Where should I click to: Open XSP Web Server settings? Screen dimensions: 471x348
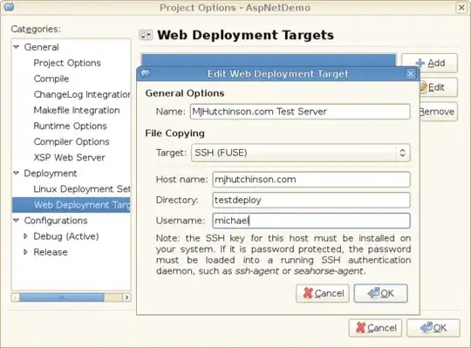(x=70, y=157)
